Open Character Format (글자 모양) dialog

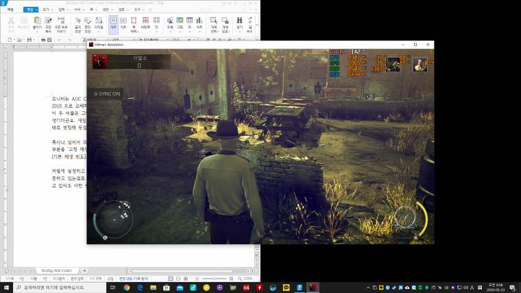point(77,25)
